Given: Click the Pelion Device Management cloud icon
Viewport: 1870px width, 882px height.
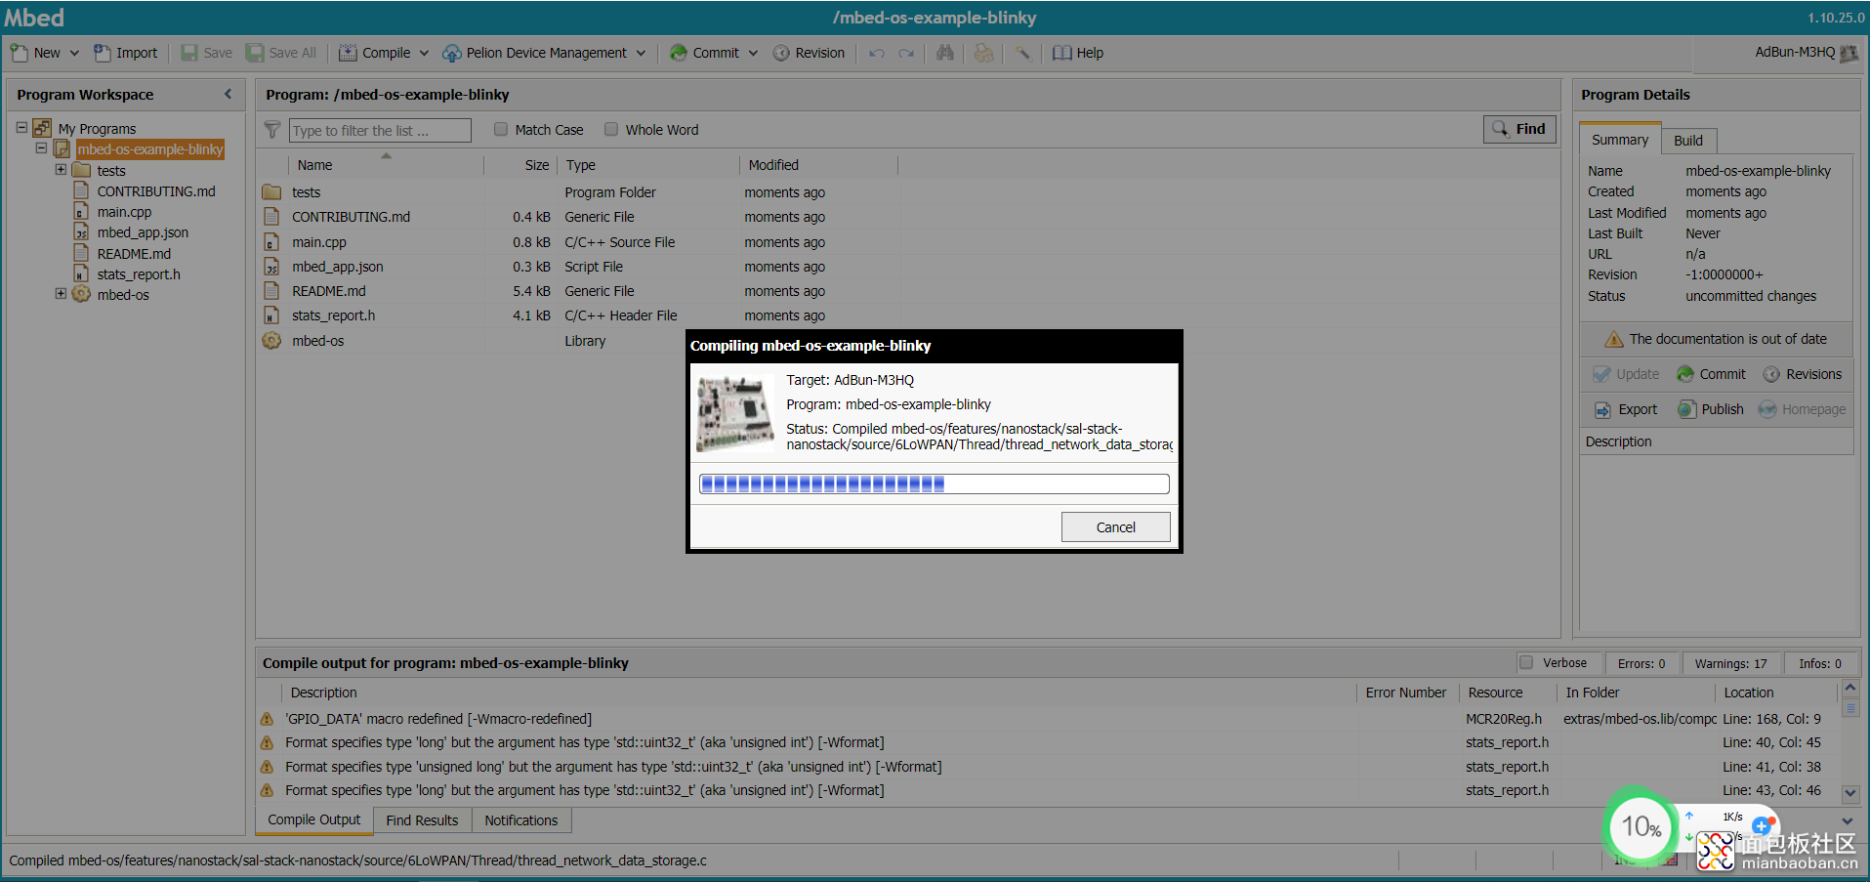Looking at the screenshot, I should pyautogui.click(x=452, y=53).
